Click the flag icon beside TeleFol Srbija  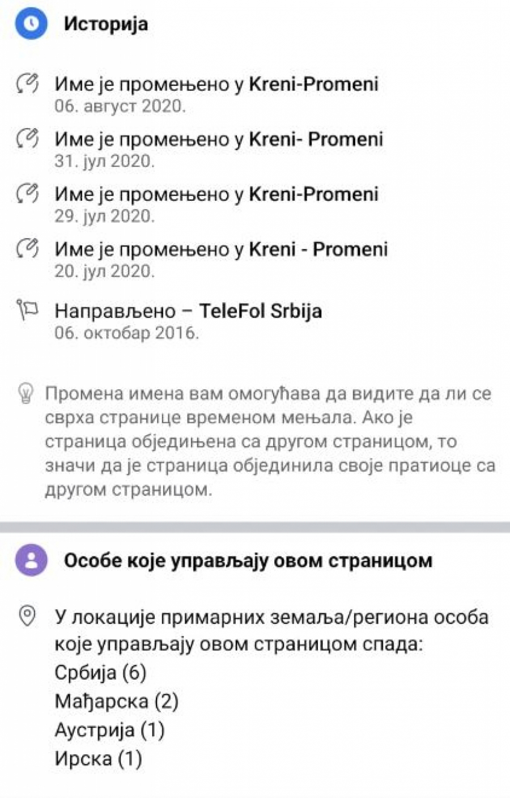[27, 309]
